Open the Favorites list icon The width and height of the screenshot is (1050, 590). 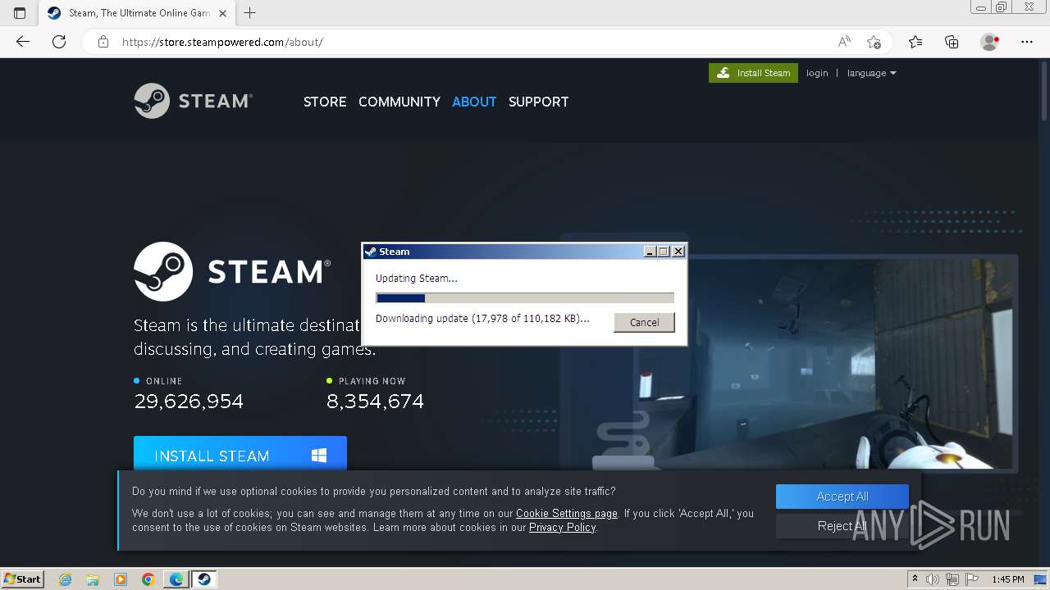pyautogui.click(x=915, y=42)
